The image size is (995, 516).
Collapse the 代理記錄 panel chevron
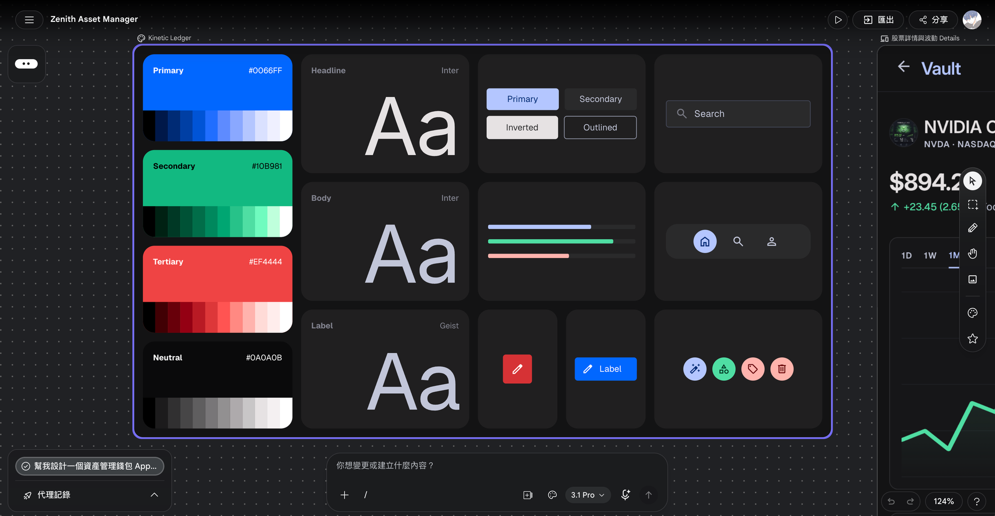pyautogui.click(x=154, y=495)
